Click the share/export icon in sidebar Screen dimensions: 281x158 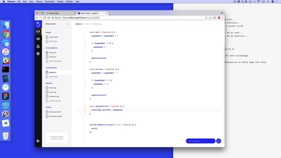38,46
